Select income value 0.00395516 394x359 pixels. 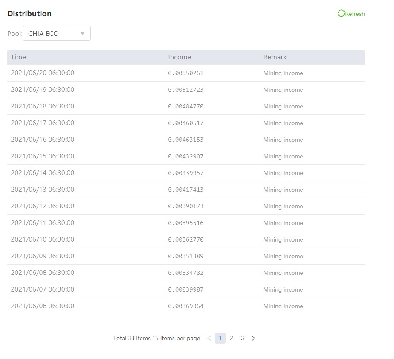pyautogui.click(x=185, y=223)
